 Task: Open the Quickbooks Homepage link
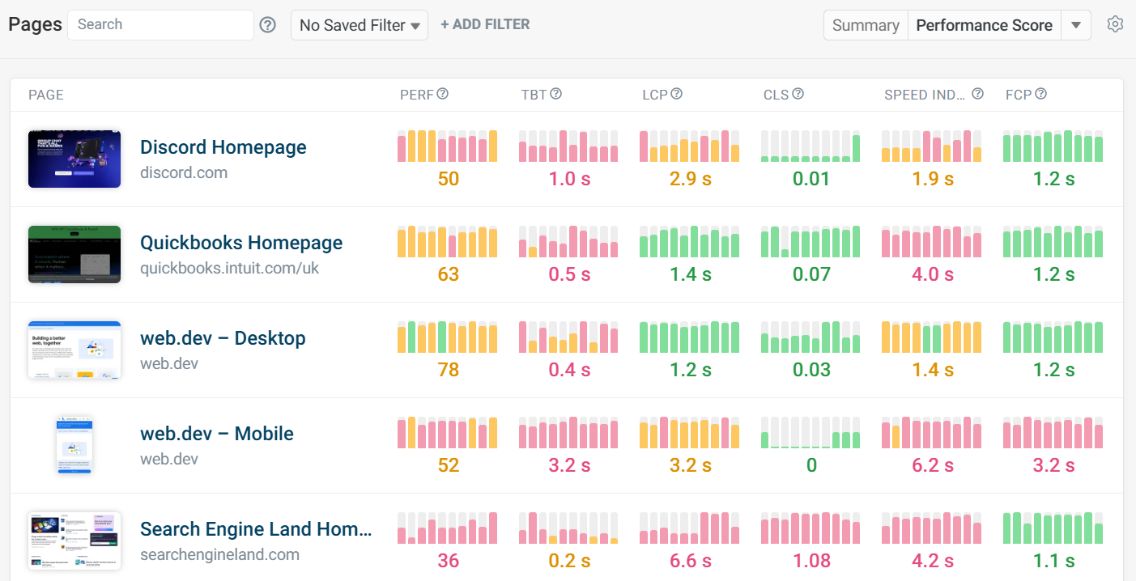pyautogui.click(x=241, y=243)
